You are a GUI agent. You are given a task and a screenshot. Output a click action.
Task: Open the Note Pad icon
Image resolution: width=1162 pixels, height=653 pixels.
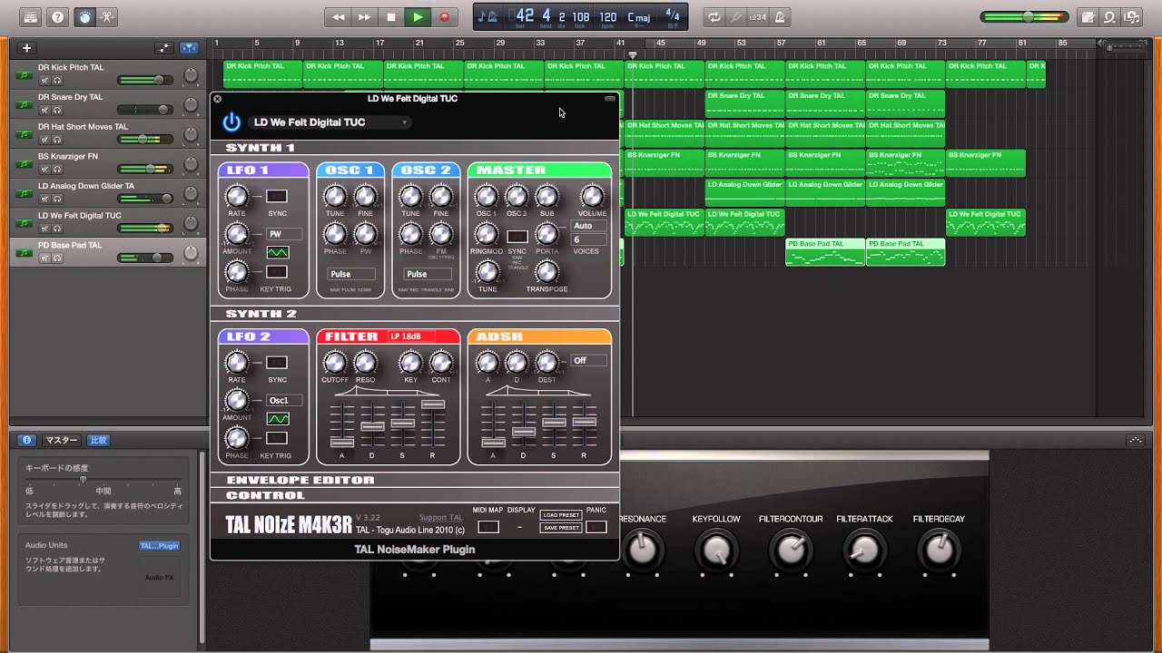1088,16
